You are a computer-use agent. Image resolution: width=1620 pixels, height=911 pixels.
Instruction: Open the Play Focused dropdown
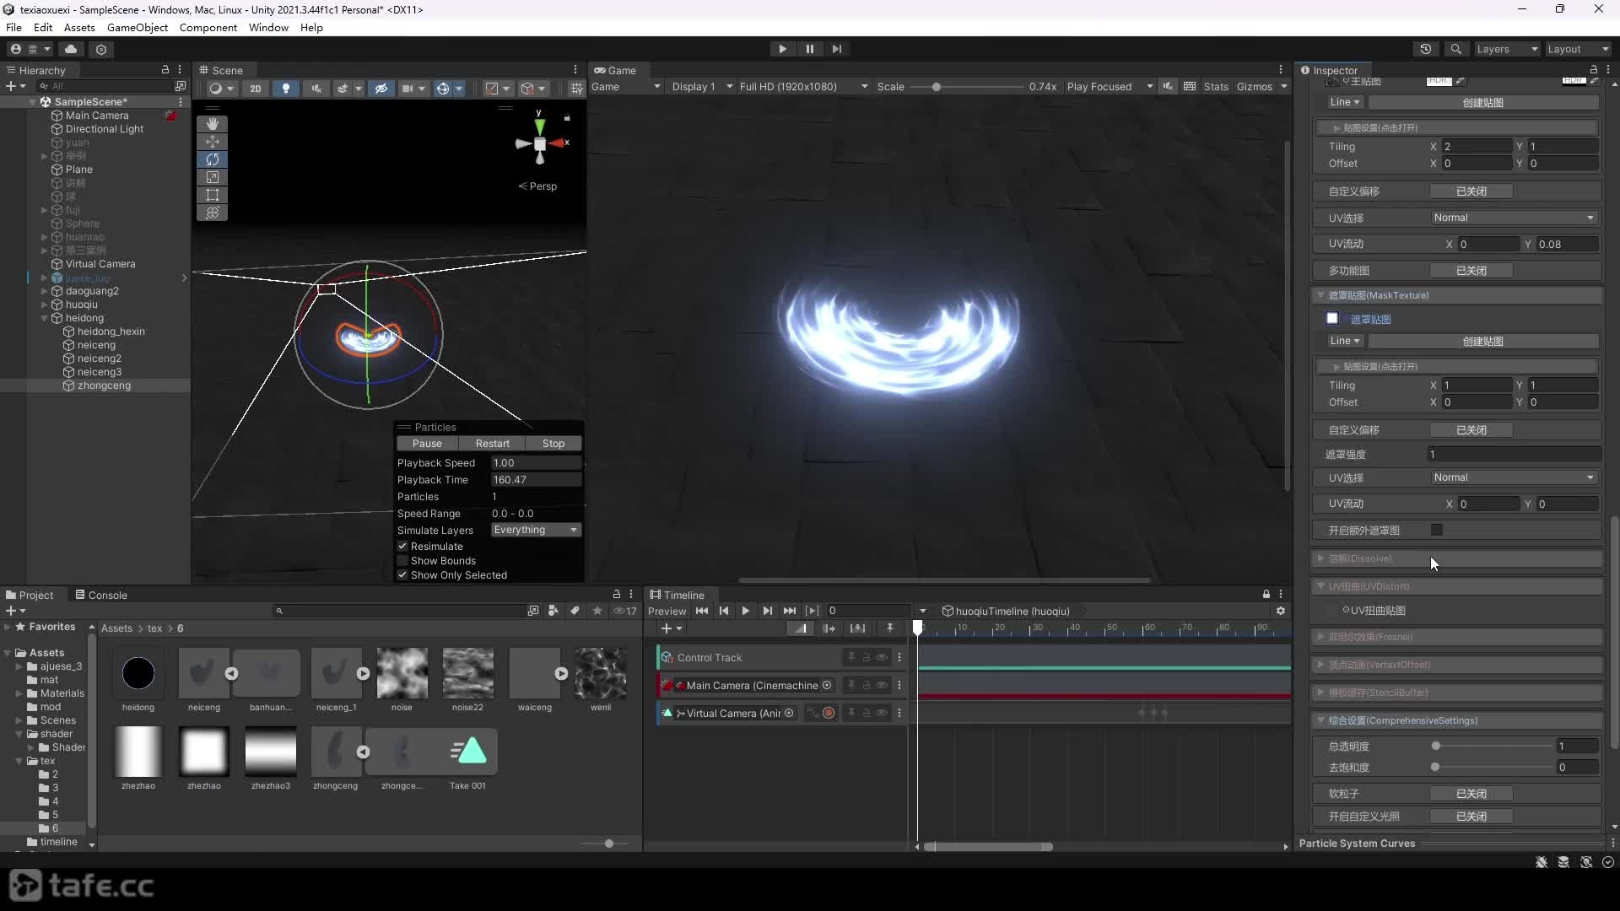(1109, 87)
